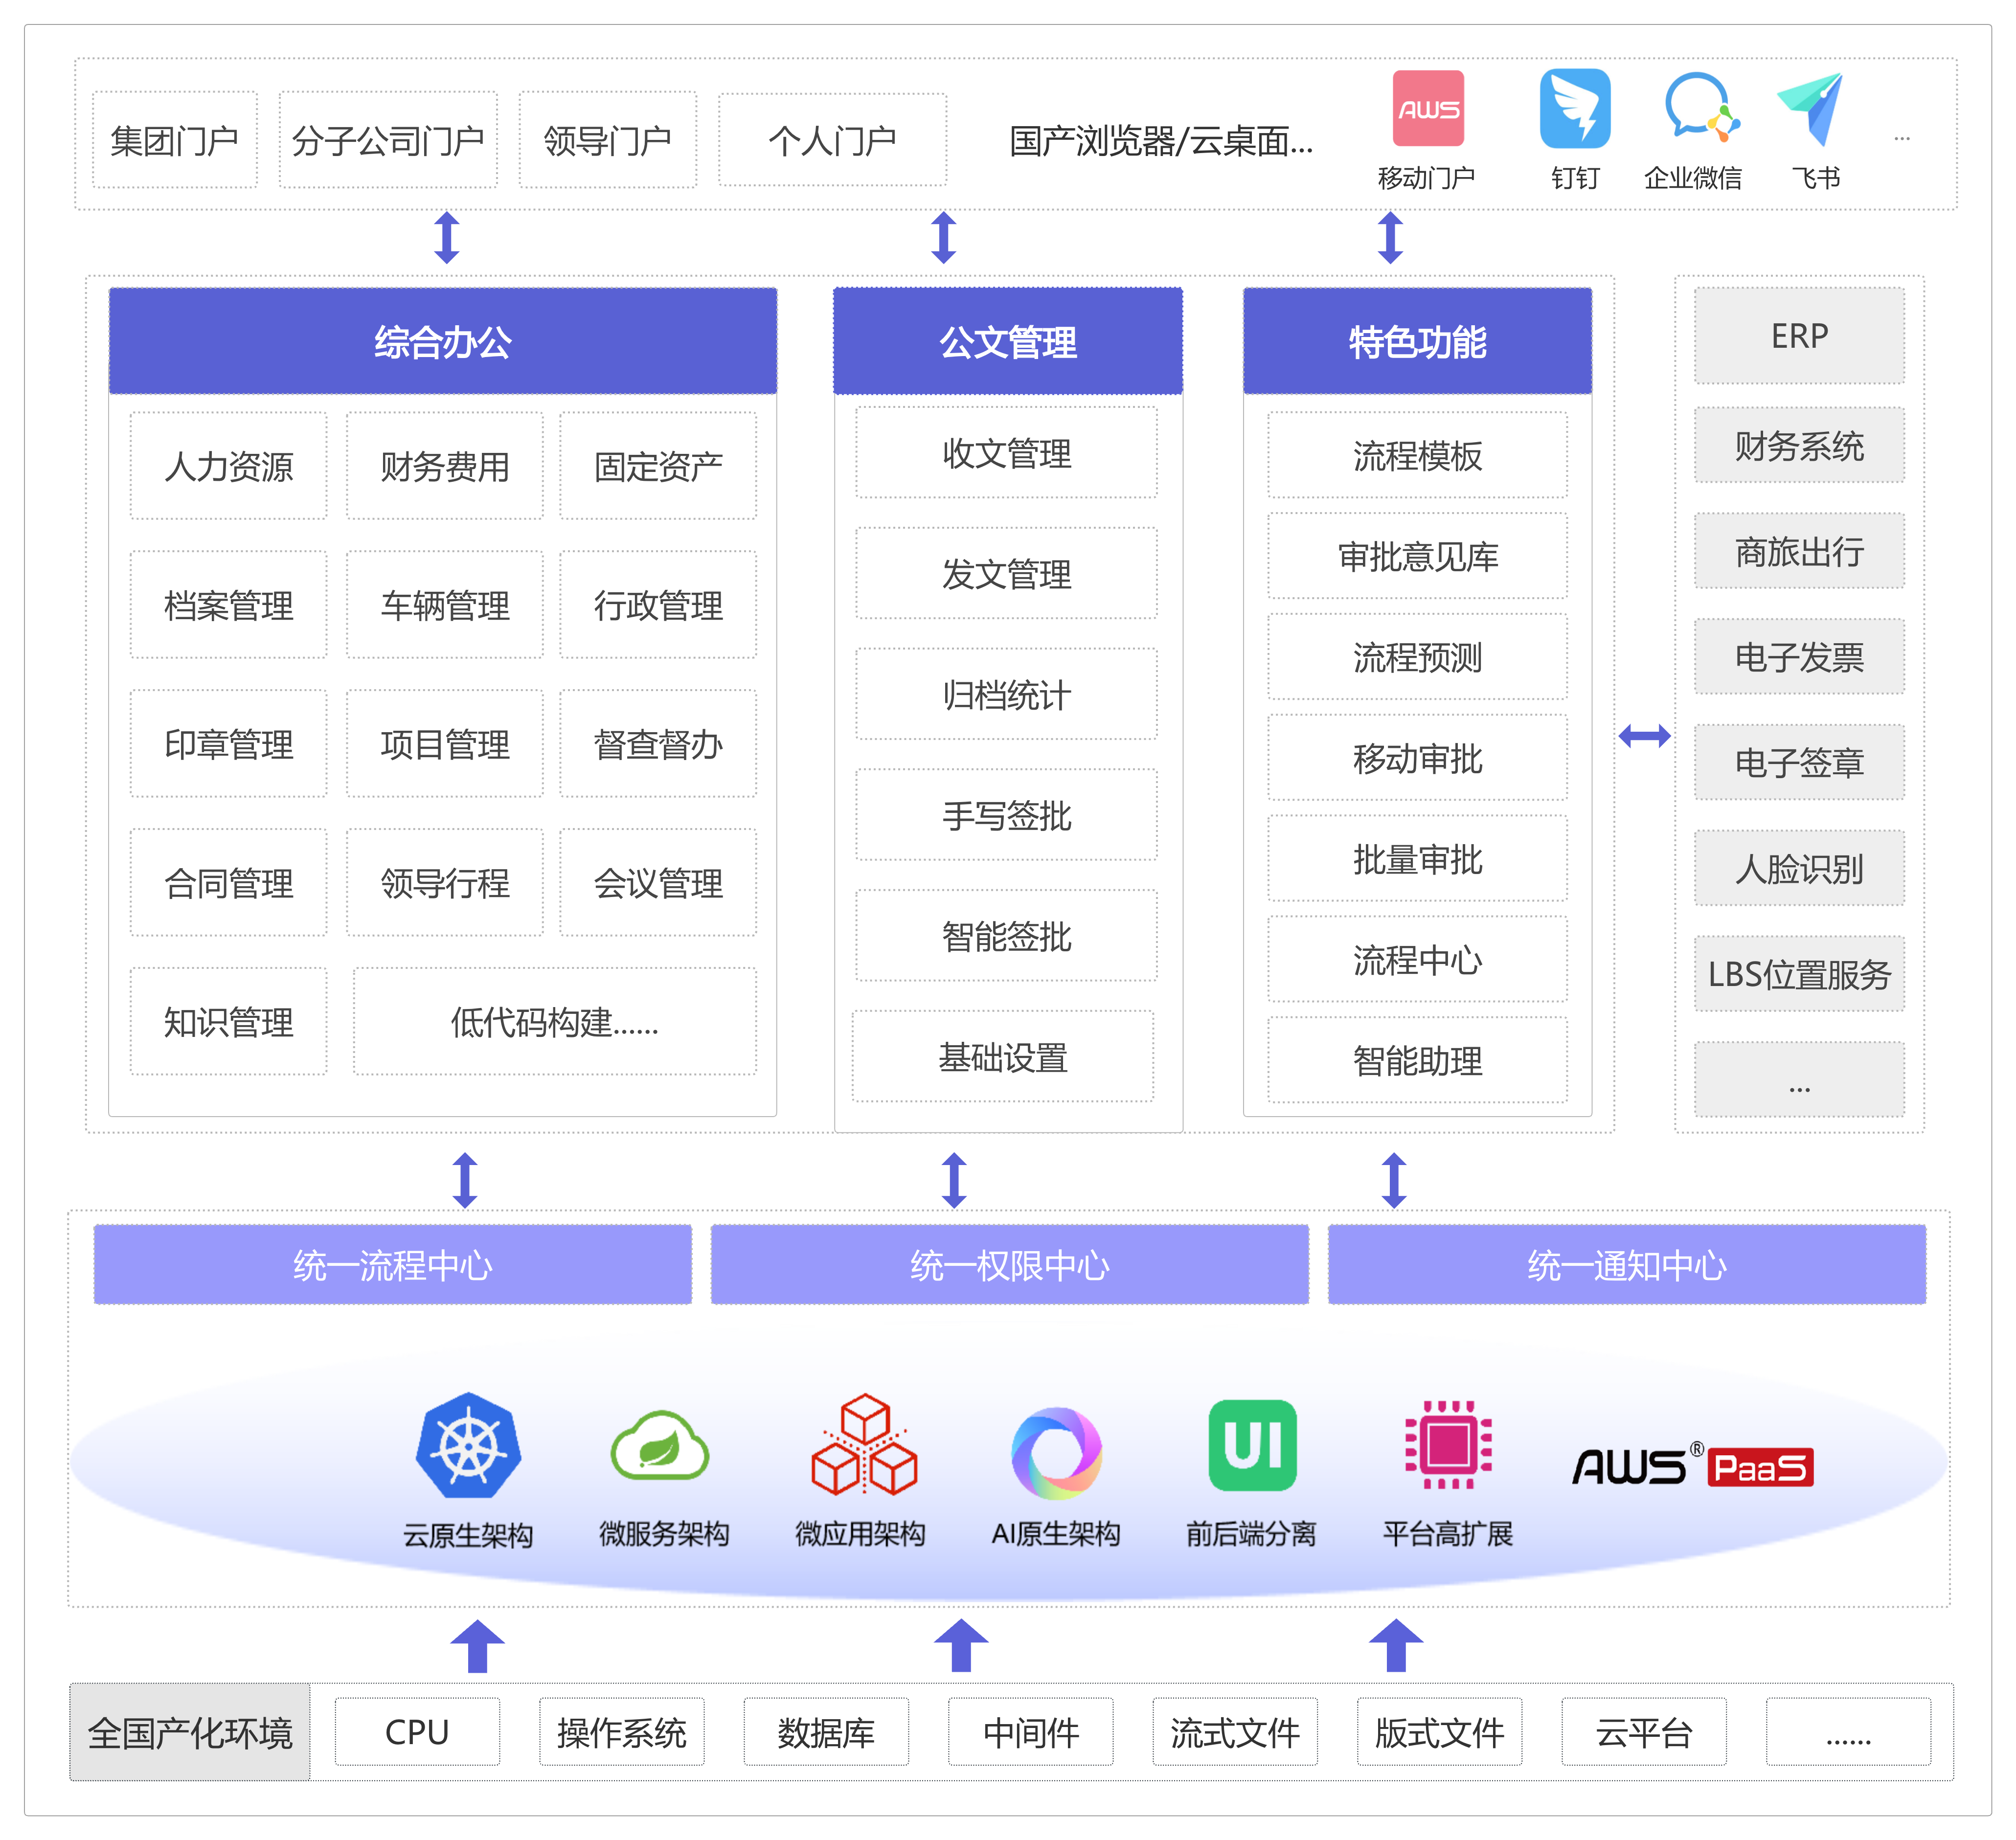Open the 项目管理 module
This screenshot has width=2016, height=1840.
[445, 744]
